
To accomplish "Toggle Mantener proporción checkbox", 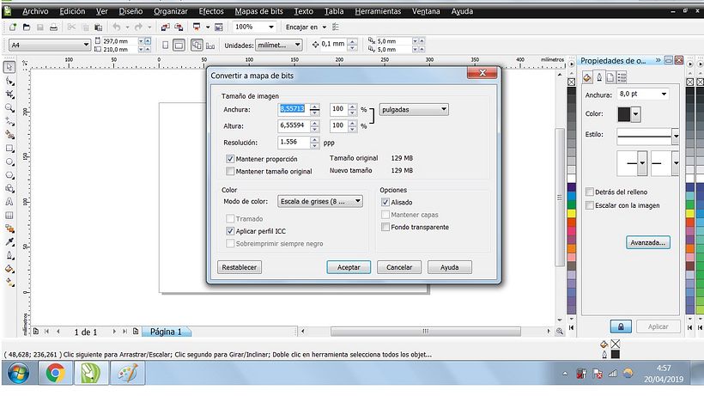I will click(230, 159).
